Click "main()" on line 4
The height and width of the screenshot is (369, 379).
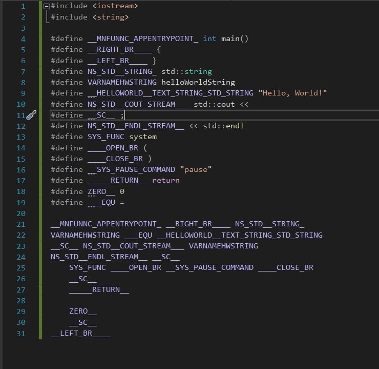coord(235,38)
